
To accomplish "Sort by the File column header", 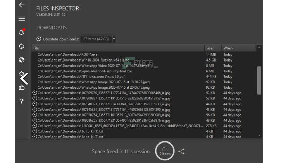I will (118, 48).
